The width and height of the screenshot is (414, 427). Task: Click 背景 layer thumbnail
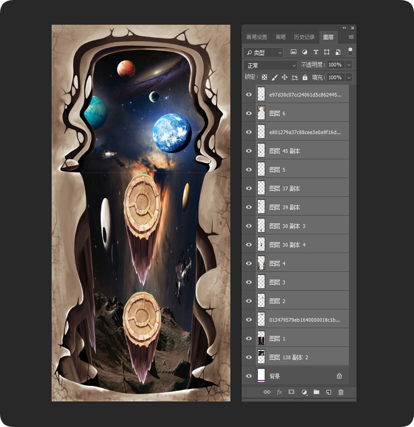[261, 376]
